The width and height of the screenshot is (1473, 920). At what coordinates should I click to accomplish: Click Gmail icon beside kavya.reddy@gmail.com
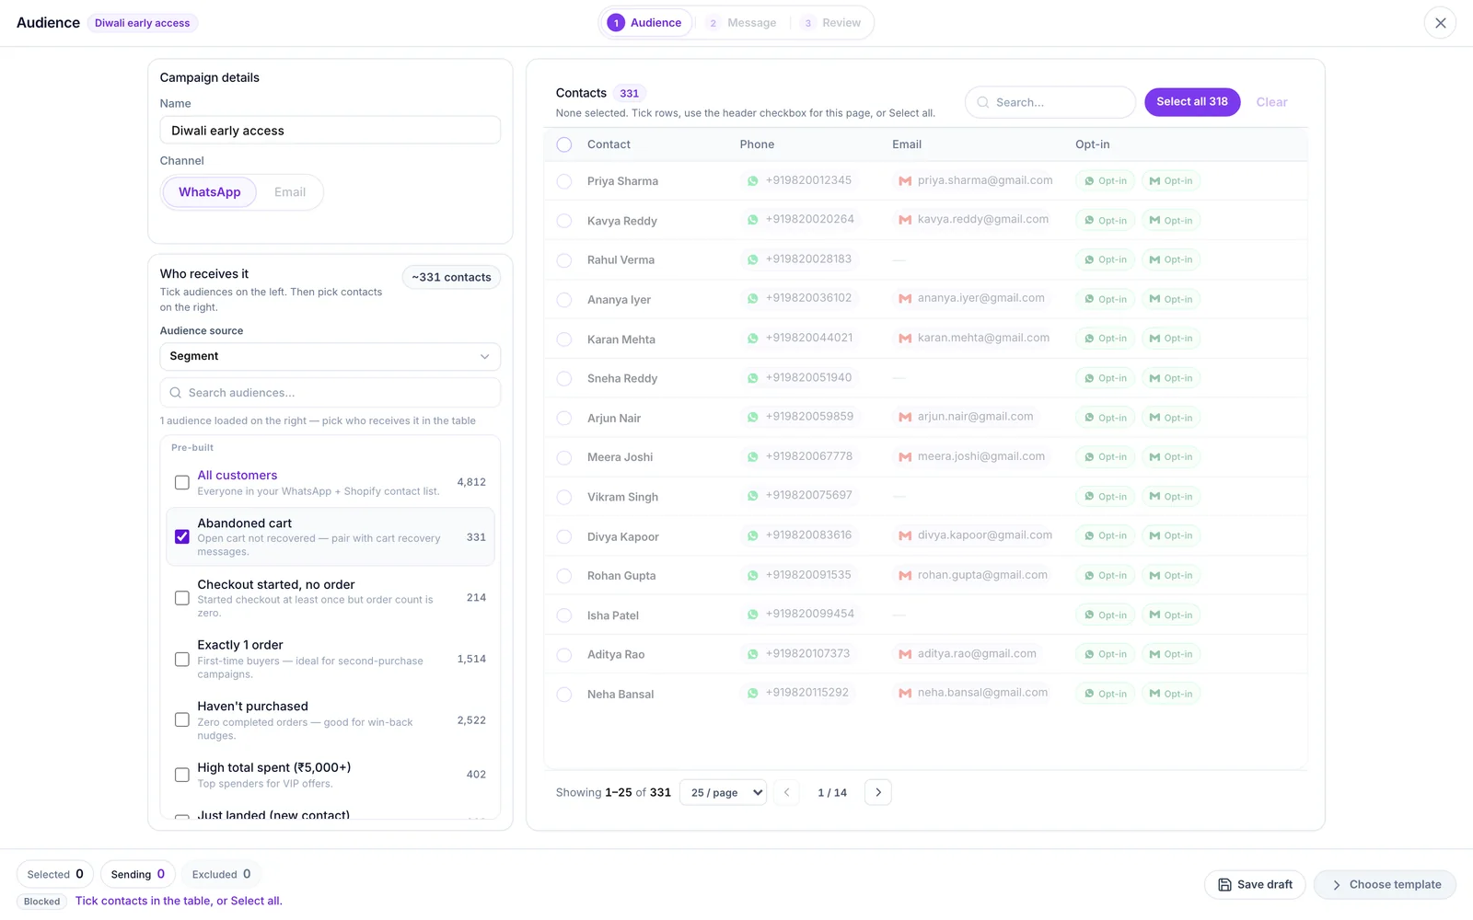(905, 220)
